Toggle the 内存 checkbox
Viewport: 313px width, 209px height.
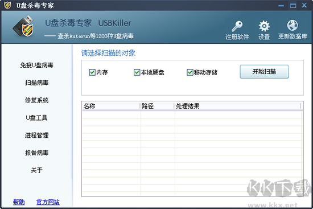point(92,72)
